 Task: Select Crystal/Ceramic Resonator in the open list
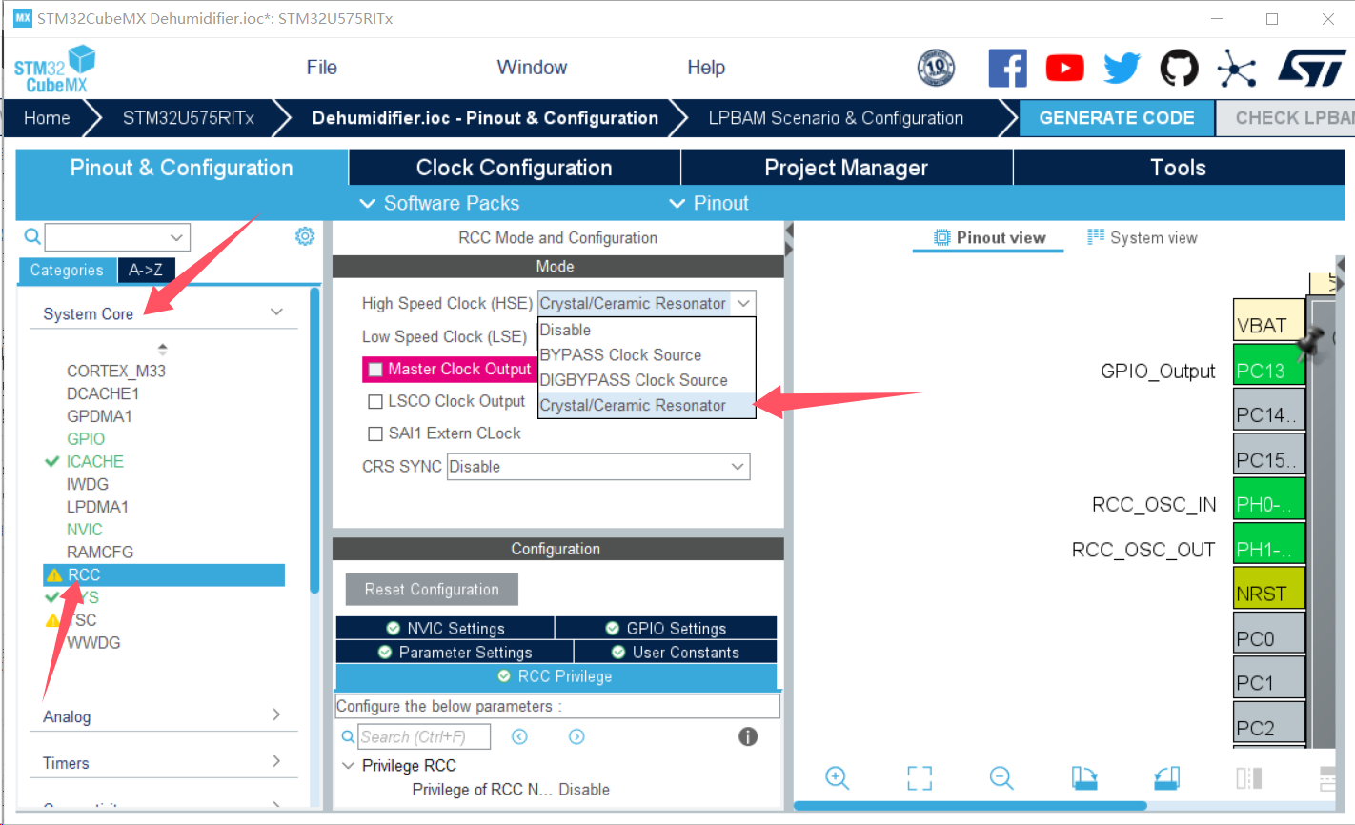[x=646, y=405]
